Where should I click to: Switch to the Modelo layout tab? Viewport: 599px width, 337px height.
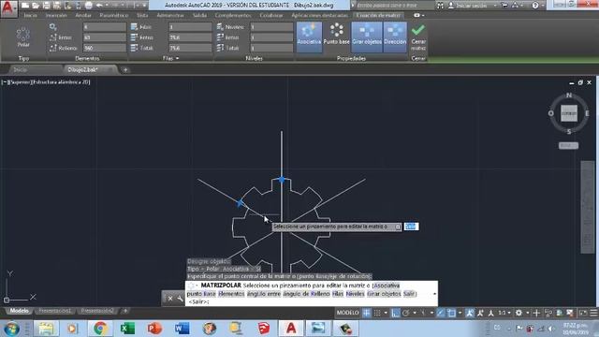pos(19,311)
